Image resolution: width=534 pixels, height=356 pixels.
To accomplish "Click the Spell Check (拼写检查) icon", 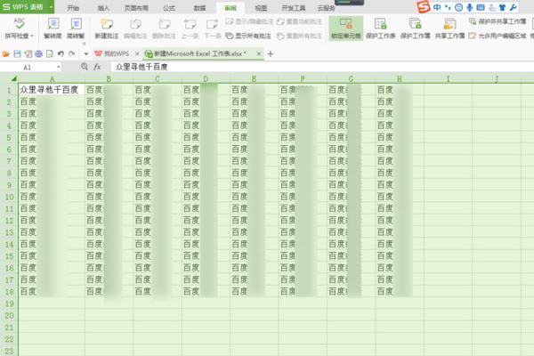I will [20, 23].
